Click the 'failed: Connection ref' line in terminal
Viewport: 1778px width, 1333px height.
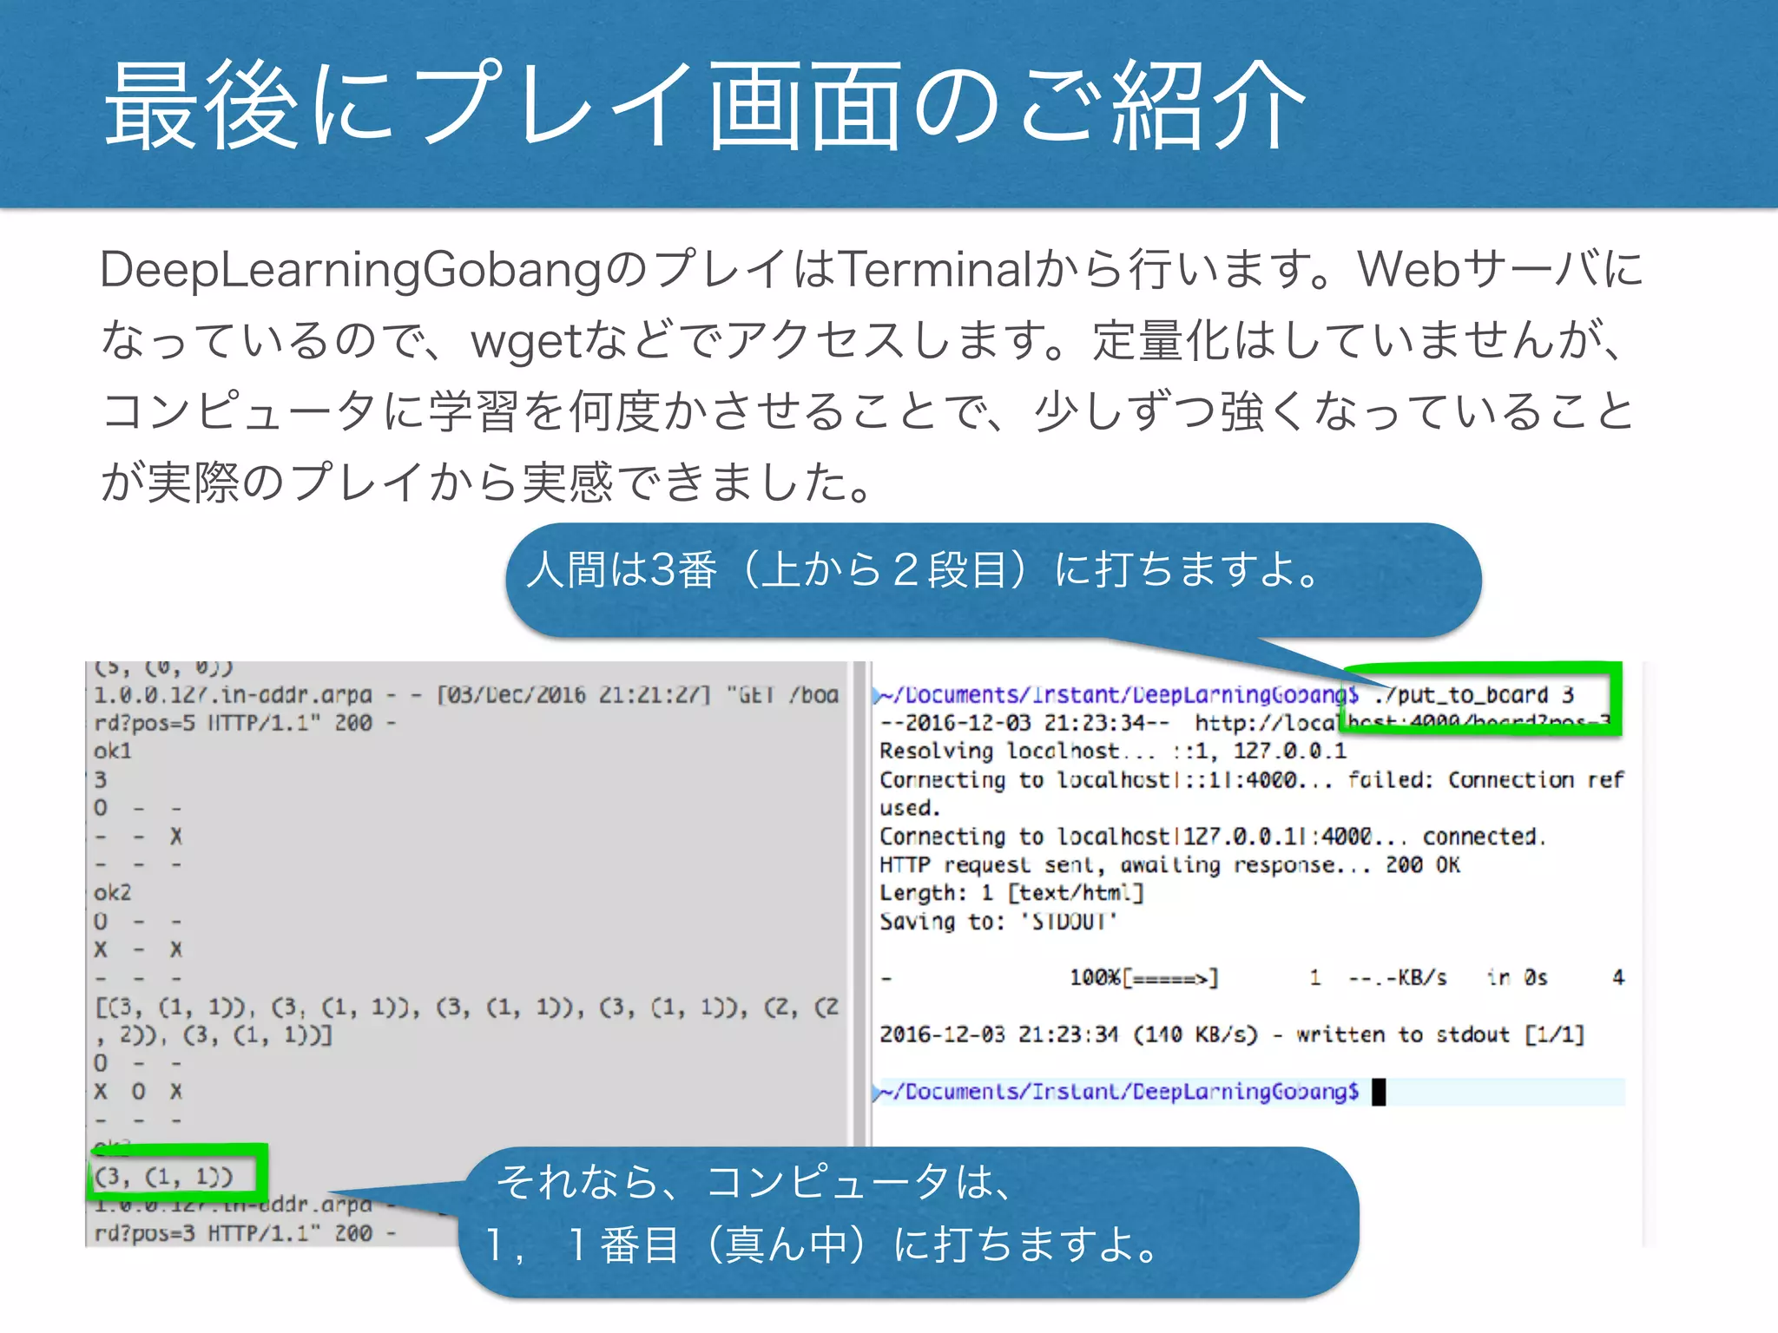[1251, 779]
